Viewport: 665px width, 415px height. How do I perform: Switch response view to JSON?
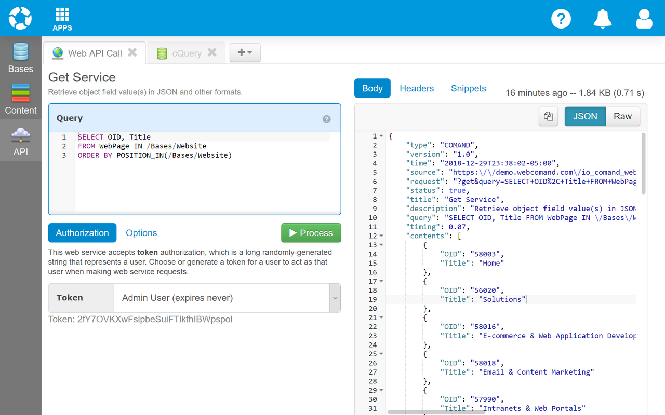585,116
